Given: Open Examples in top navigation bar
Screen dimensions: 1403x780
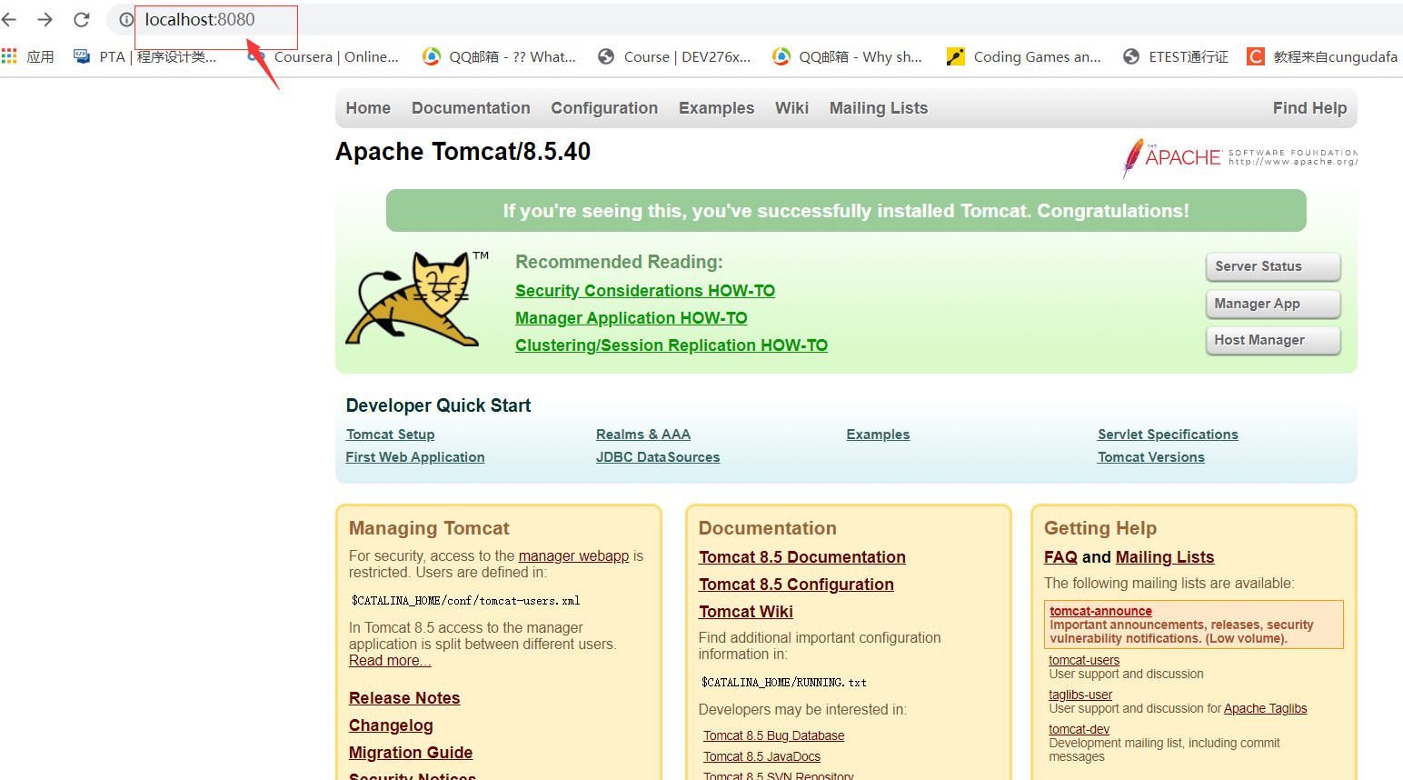Looking at the screenshot, I should point(716,108).
